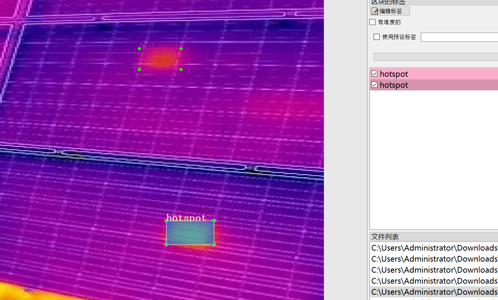498x300 pixels.
Task: Select the unfilled upper hotspot bounding box
Action: click(x=160, y=59)
